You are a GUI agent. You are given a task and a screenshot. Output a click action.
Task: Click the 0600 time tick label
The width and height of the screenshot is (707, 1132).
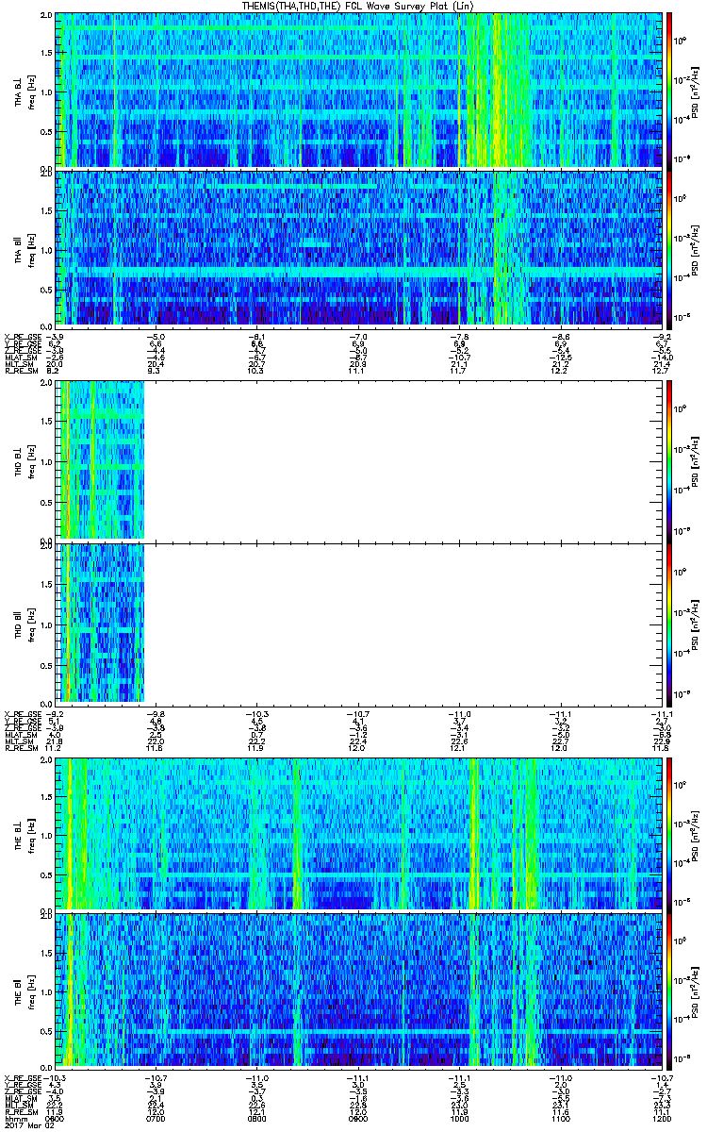click(x=56, y=1118)
